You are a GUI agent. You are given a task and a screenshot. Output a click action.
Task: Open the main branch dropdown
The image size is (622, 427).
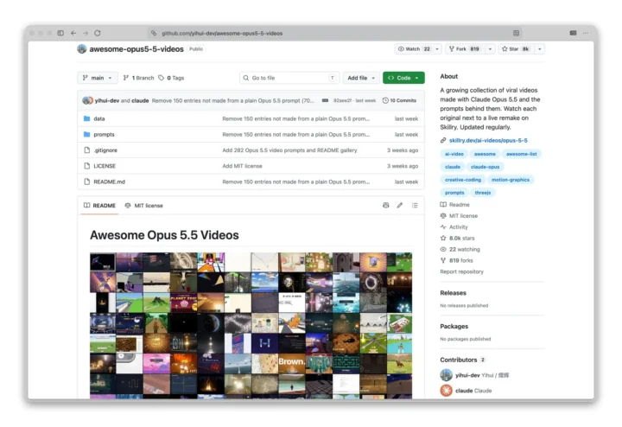pyautogui.click(x=97, y=78)
